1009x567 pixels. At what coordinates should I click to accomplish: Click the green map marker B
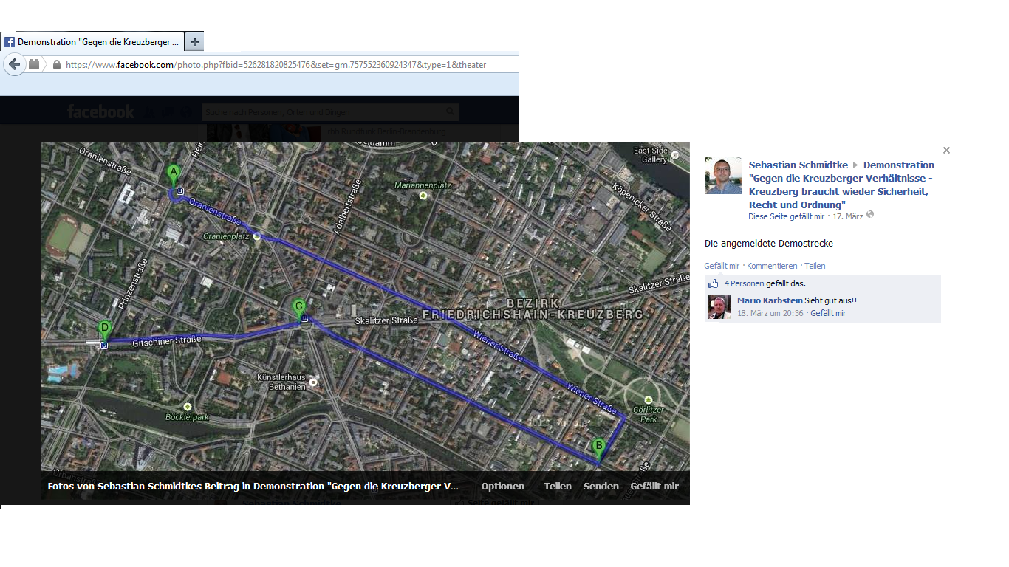pyautogui.click(x=598, y=447)
